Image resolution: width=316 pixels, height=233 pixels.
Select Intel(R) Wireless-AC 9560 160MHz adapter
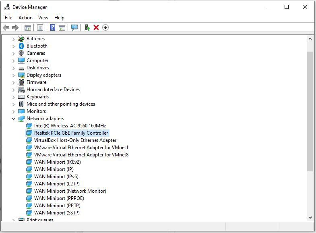(x=70, y=126)
